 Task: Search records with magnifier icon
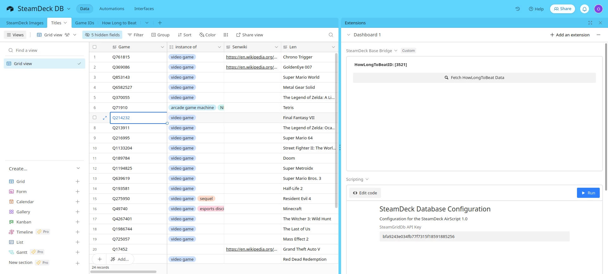pyautogui.click(x=331, y=35)
